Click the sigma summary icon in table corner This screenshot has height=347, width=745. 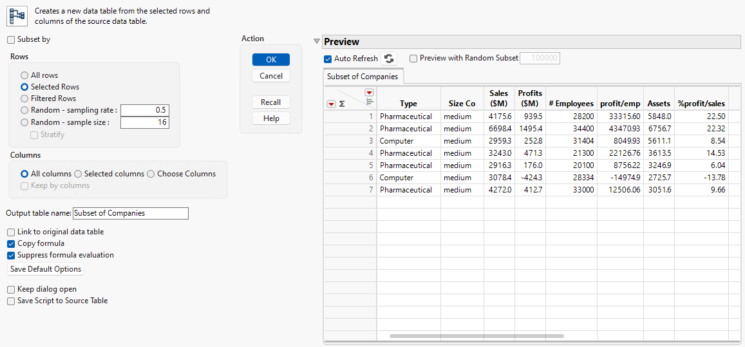coord(342,104)
